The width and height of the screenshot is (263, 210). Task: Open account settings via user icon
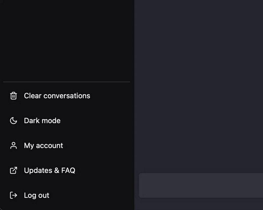pyautogui.click(x=13, y=145)
